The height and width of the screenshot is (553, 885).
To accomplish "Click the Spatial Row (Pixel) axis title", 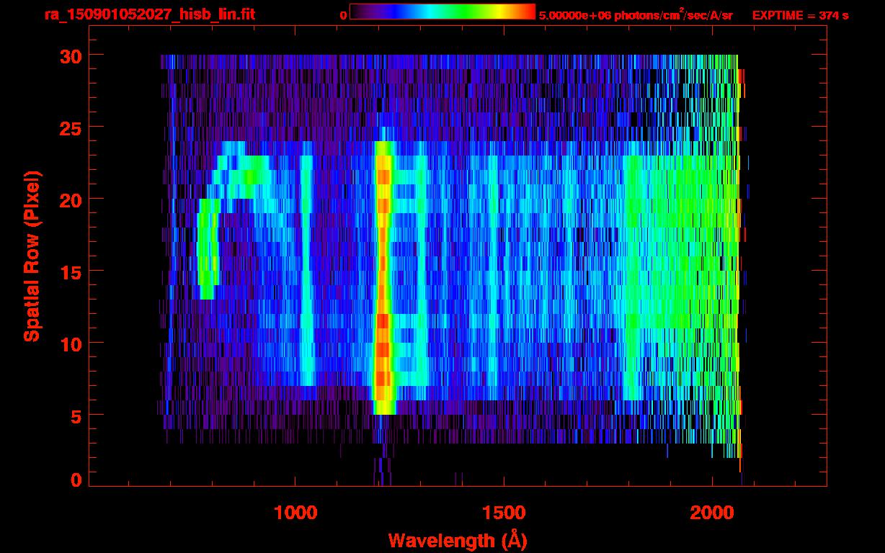I will [x=32, y=256].
